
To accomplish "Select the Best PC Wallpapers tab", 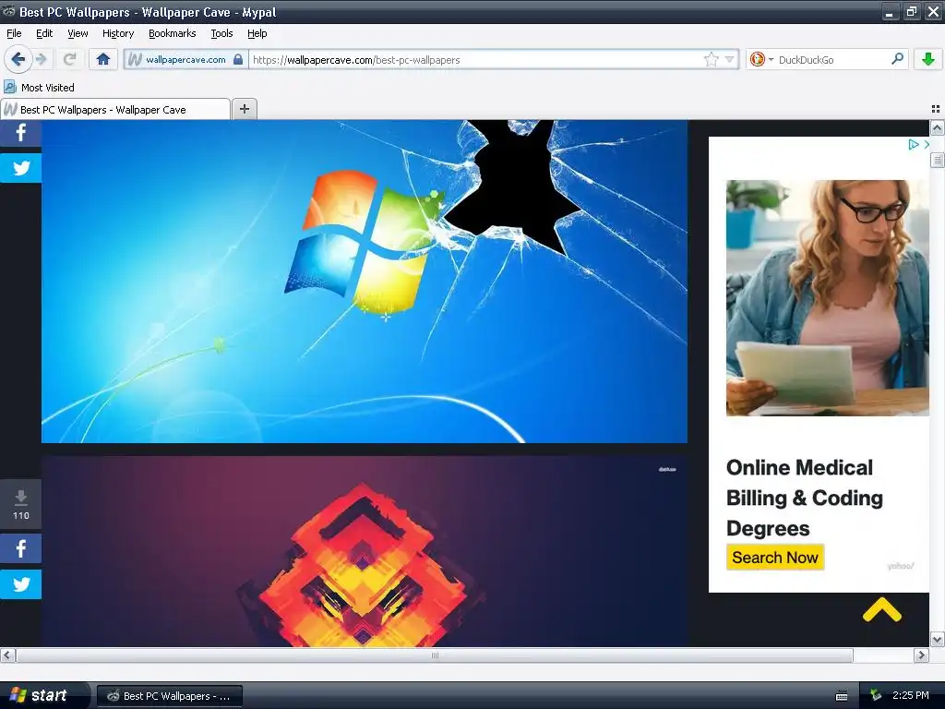I will click(115, 109).
